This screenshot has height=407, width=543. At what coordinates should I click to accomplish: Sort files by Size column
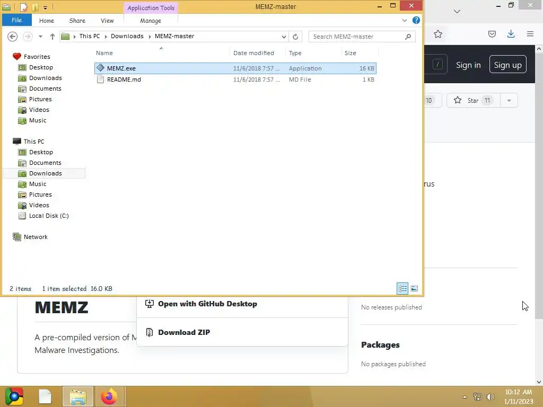pos(350,53)
